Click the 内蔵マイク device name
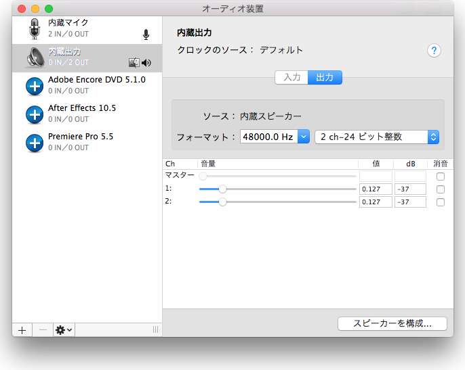Viewport: 465px width, 370px height. coord(68,22)
